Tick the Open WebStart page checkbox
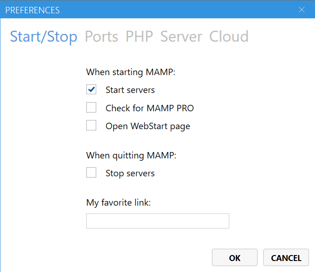The image size is (315, 272). (91, 126)
